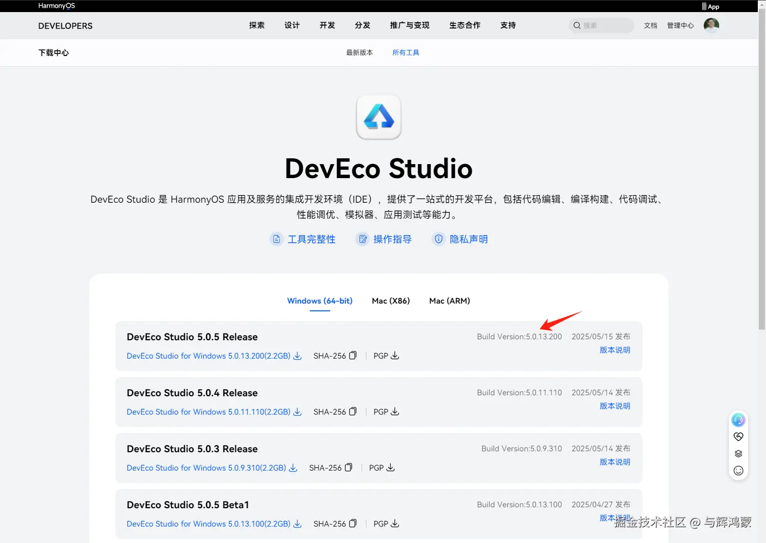
Task: Click the 下载中心 heading
Action: click(x=54, y=53)
